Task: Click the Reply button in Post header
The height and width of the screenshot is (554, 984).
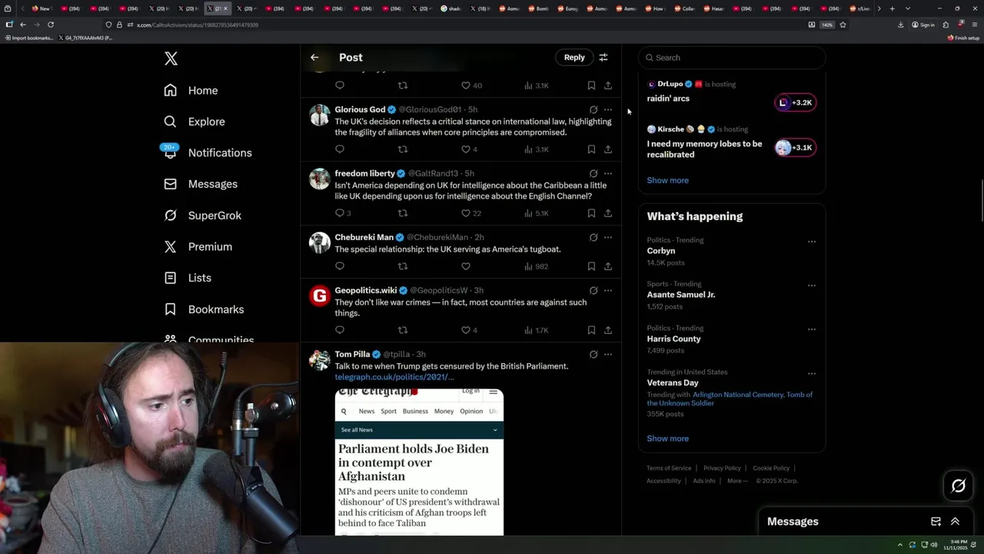Action: [x=574, y=57]
